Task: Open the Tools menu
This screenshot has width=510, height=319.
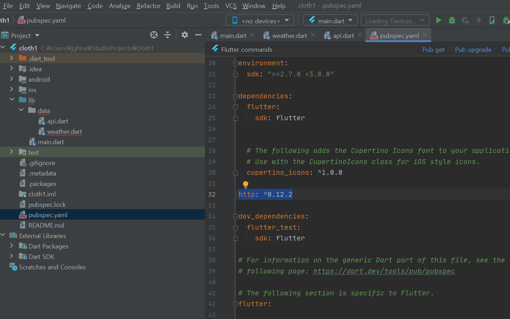Action: click(x=211, y=6)
